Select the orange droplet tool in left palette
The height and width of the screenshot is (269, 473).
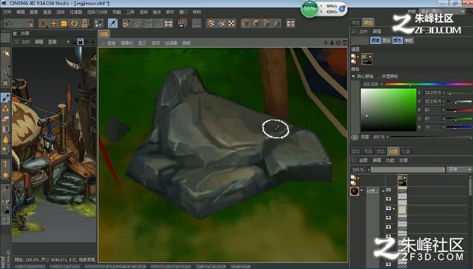click(x=5, y=140)
